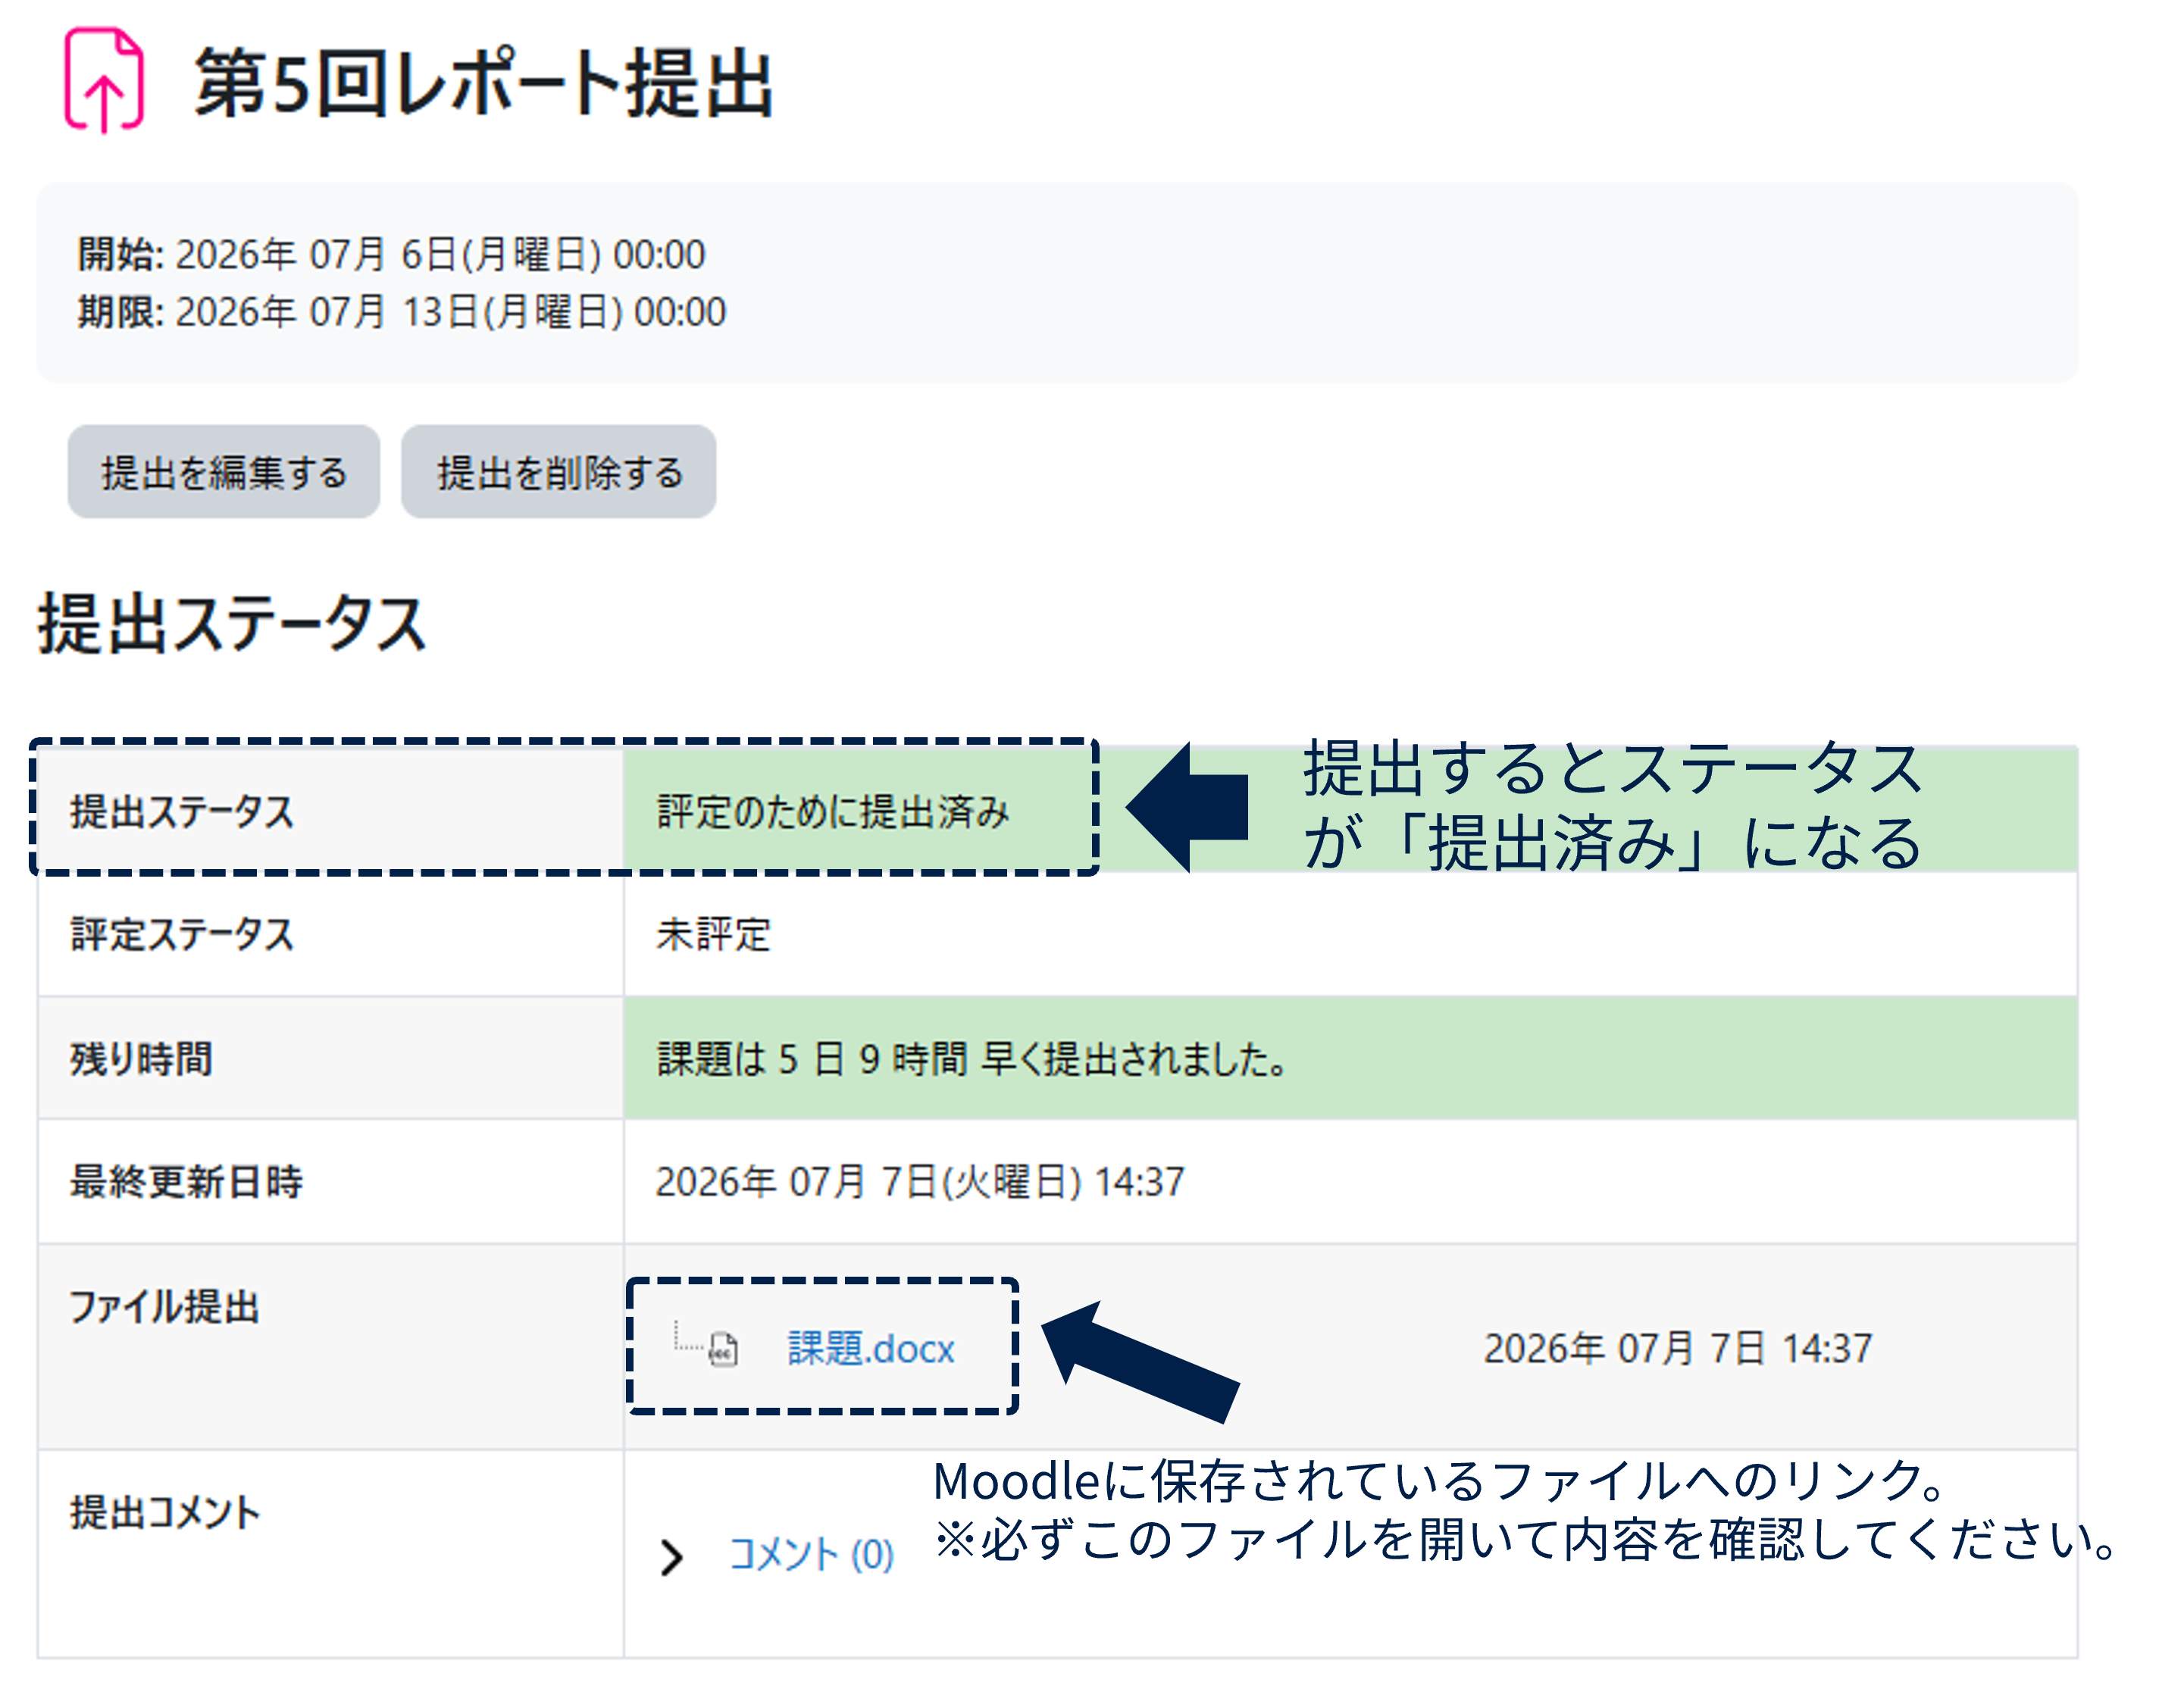Image resolution: width=2184 pixels, height=1701 pixels.
Task: Click the 提出コメント row label
Action: (x=165, y=1513)
